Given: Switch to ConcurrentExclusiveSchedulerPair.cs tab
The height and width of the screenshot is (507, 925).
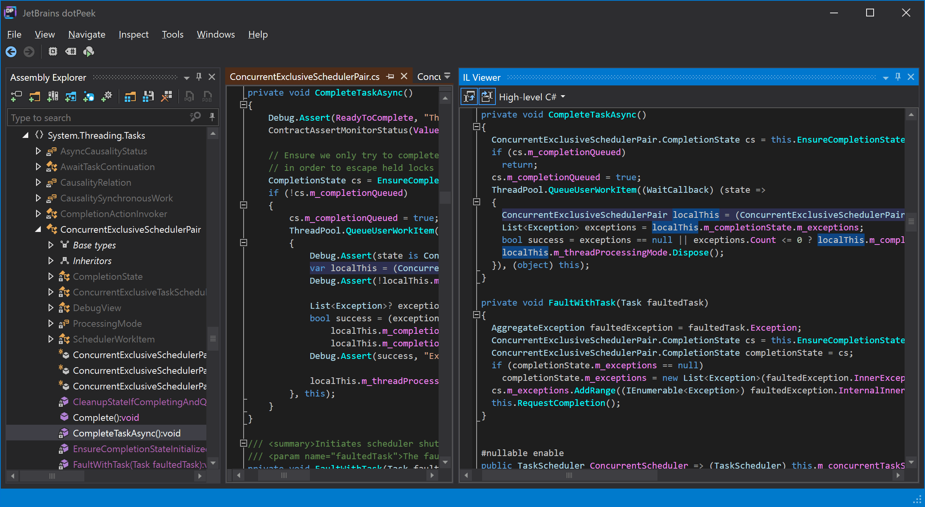Looking at the screenshot, I should point(304,77).
